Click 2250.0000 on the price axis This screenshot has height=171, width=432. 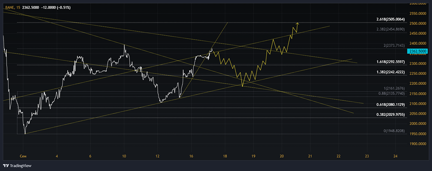(417, 74)
